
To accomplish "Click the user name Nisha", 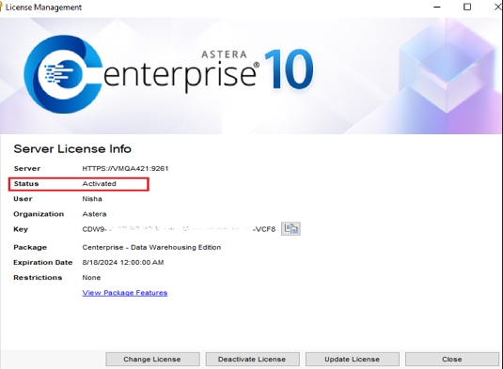I will 92,199.
